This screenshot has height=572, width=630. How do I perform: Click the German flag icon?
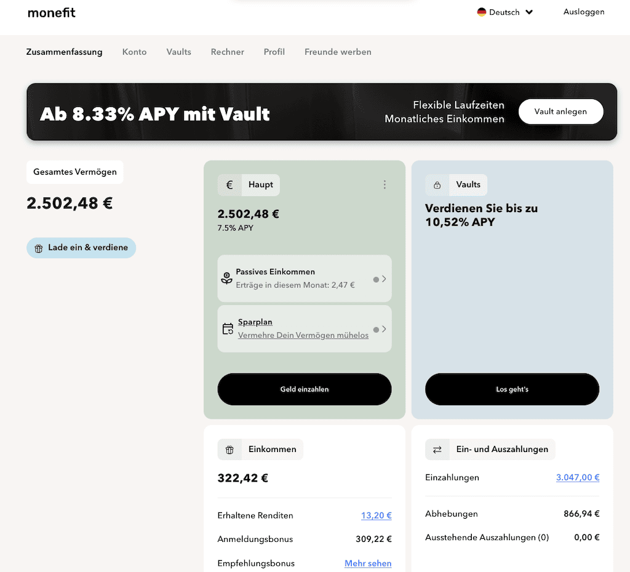tap(481, 12)
